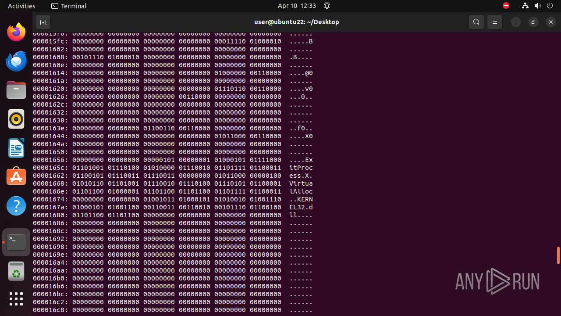The width and height of the screenshot is (561, 316).
Task: Open terminal search
Action: 476,22
